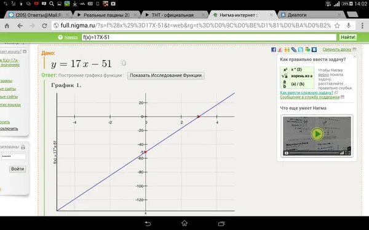Click the underlined верно word

pyautogui.click(x=323, y=75)
